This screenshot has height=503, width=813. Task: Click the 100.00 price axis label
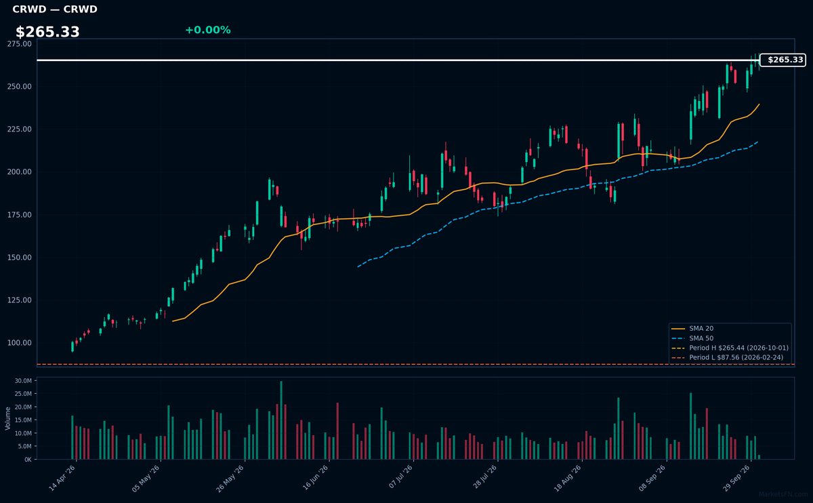(x=20, y=343)
